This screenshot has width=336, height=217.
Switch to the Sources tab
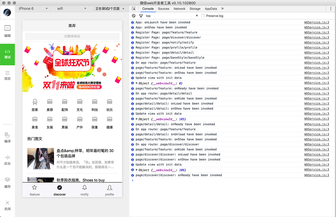coord(164,9)
